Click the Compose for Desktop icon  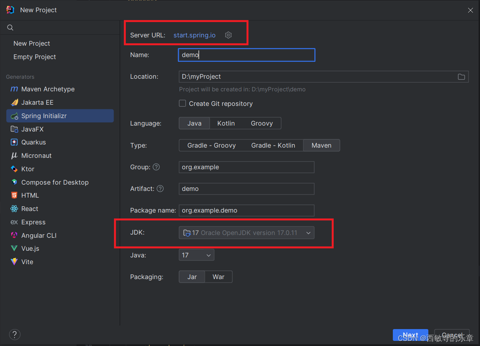click(x=14, y=182)
